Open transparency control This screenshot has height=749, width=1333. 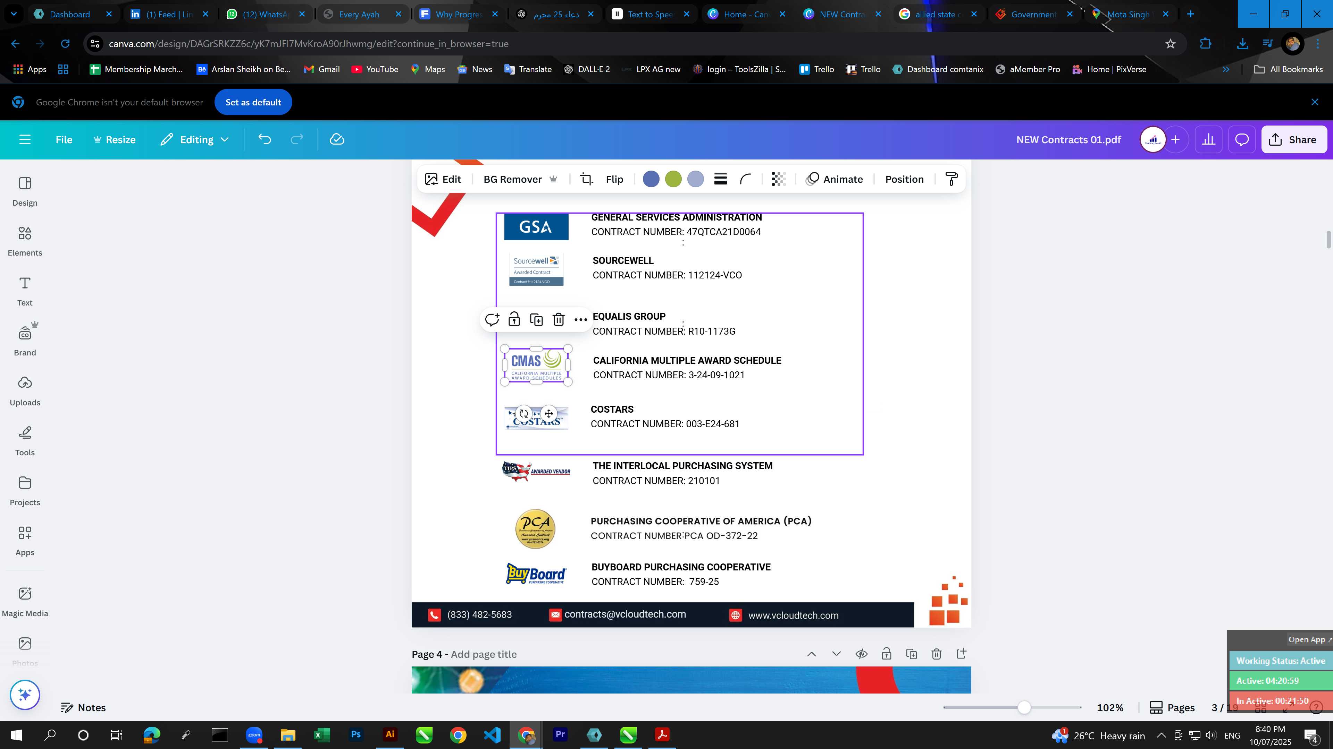pos(778,179)
